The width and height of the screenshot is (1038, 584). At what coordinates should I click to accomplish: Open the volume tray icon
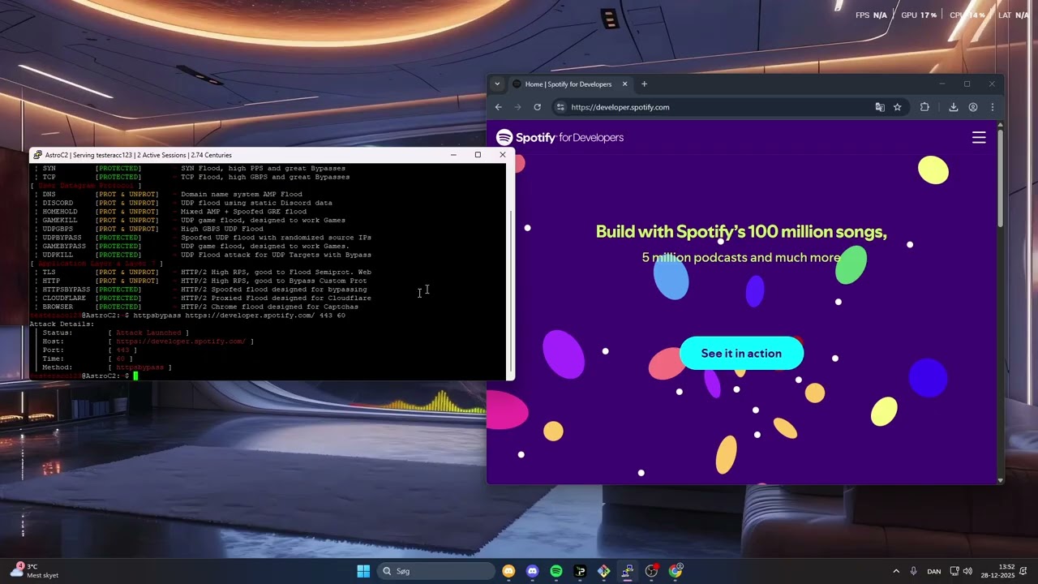click(x=967, y=571)
